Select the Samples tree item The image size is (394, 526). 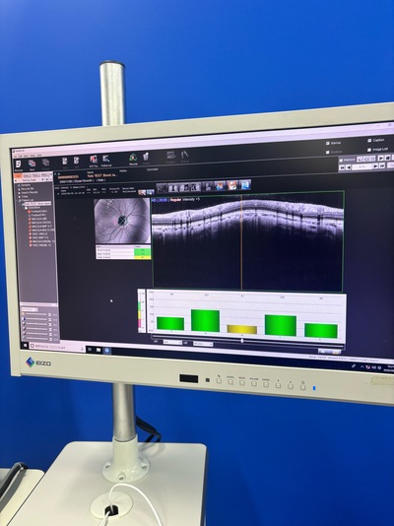pos(26,185)
